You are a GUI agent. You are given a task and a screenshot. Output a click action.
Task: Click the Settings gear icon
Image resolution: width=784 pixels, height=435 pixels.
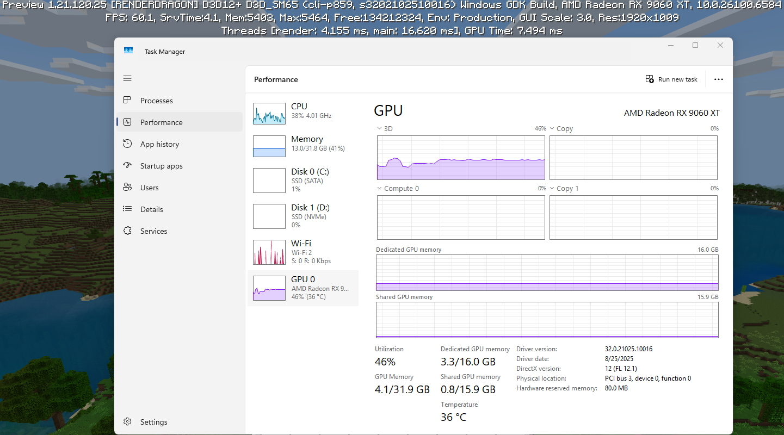tap(127, 421)
